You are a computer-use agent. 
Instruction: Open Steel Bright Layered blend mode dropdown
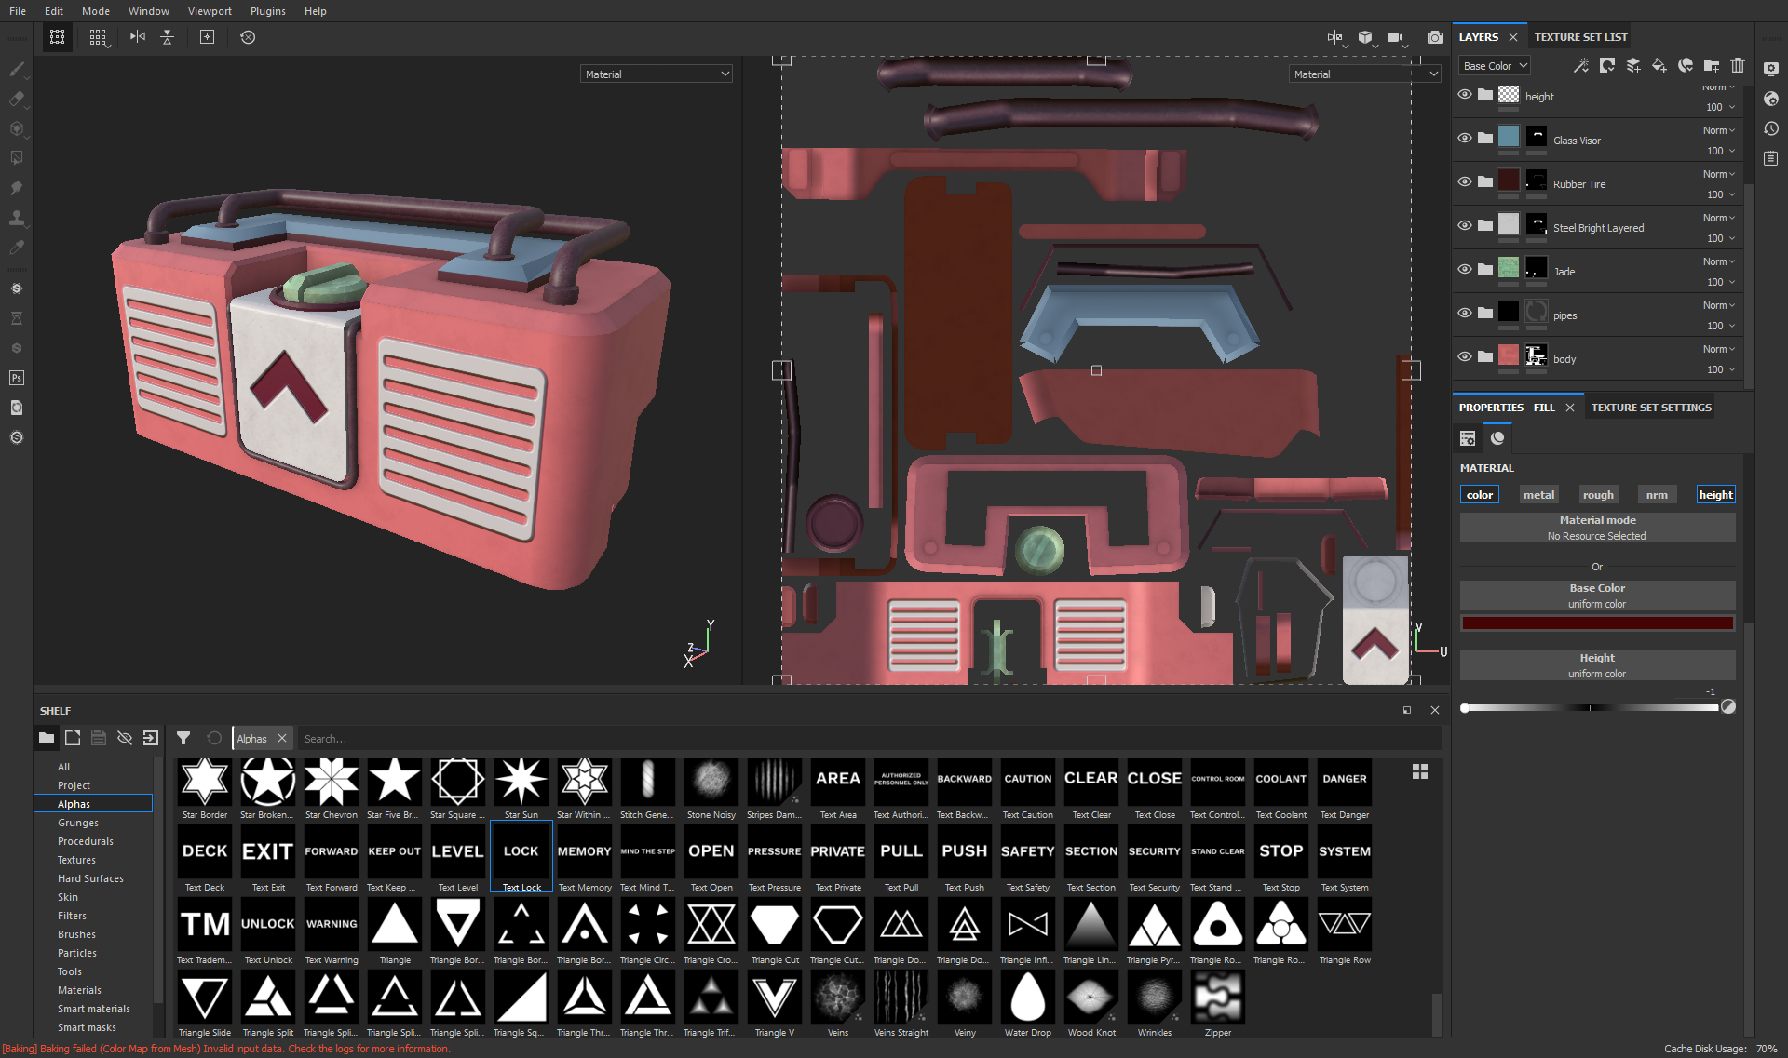[1719, 218]
